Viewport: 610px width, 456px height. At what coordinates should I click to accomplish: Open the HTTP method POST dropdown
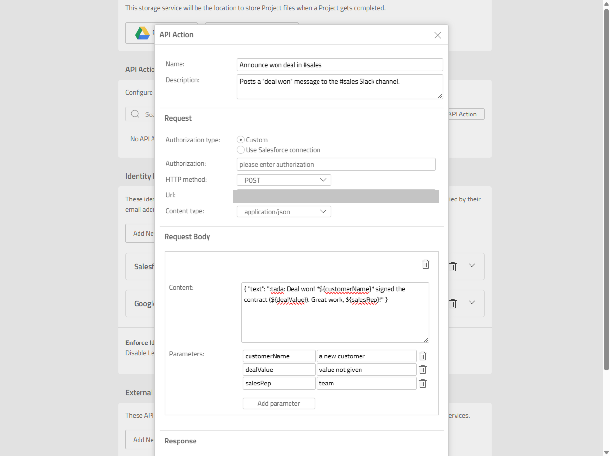284,180
